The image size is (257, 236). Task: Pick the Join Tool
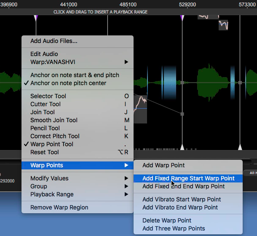[x=43, y=112]
